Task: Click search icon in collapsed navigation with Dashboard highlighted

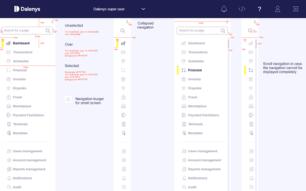Action: 122,31
